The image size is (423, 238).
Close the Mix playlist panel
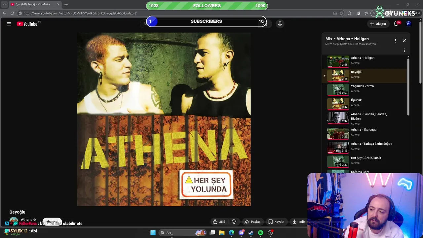[404, 41]
